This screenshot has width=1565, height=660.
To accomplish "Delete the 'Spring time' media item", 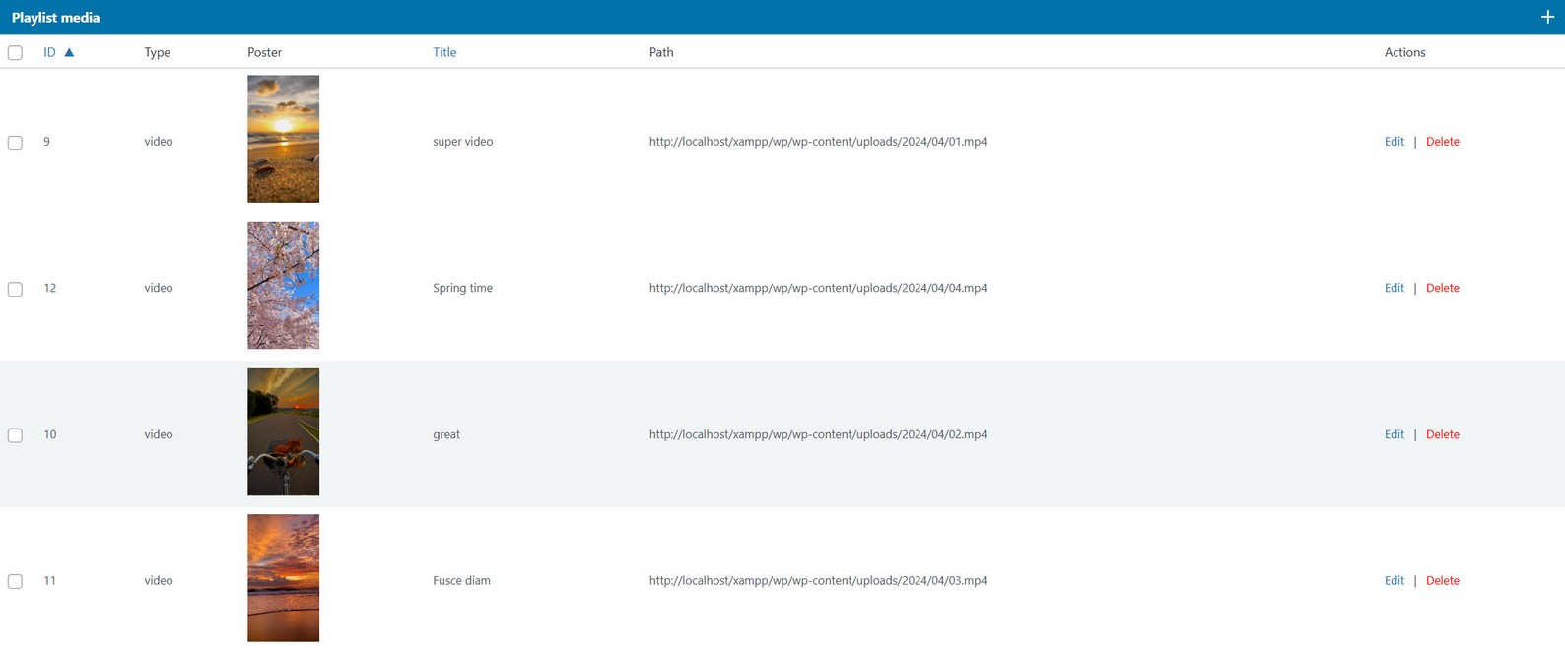I will [1442, 288].
